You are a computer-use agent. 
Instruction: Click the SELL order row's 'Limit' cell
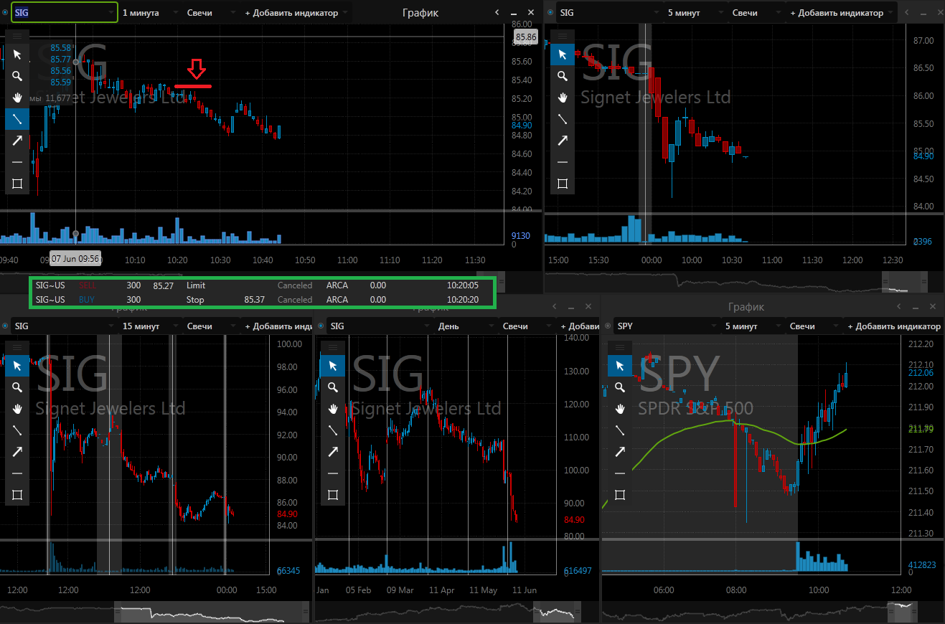pyautogui.click(x=196, y=285)
